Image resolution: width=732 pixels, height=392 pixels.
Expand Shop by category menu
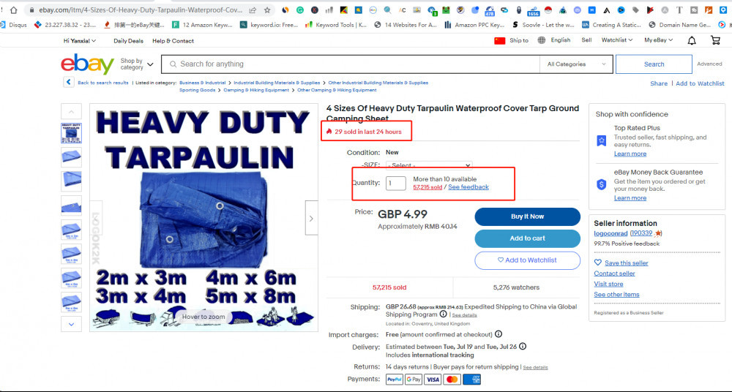click(137, 64)
